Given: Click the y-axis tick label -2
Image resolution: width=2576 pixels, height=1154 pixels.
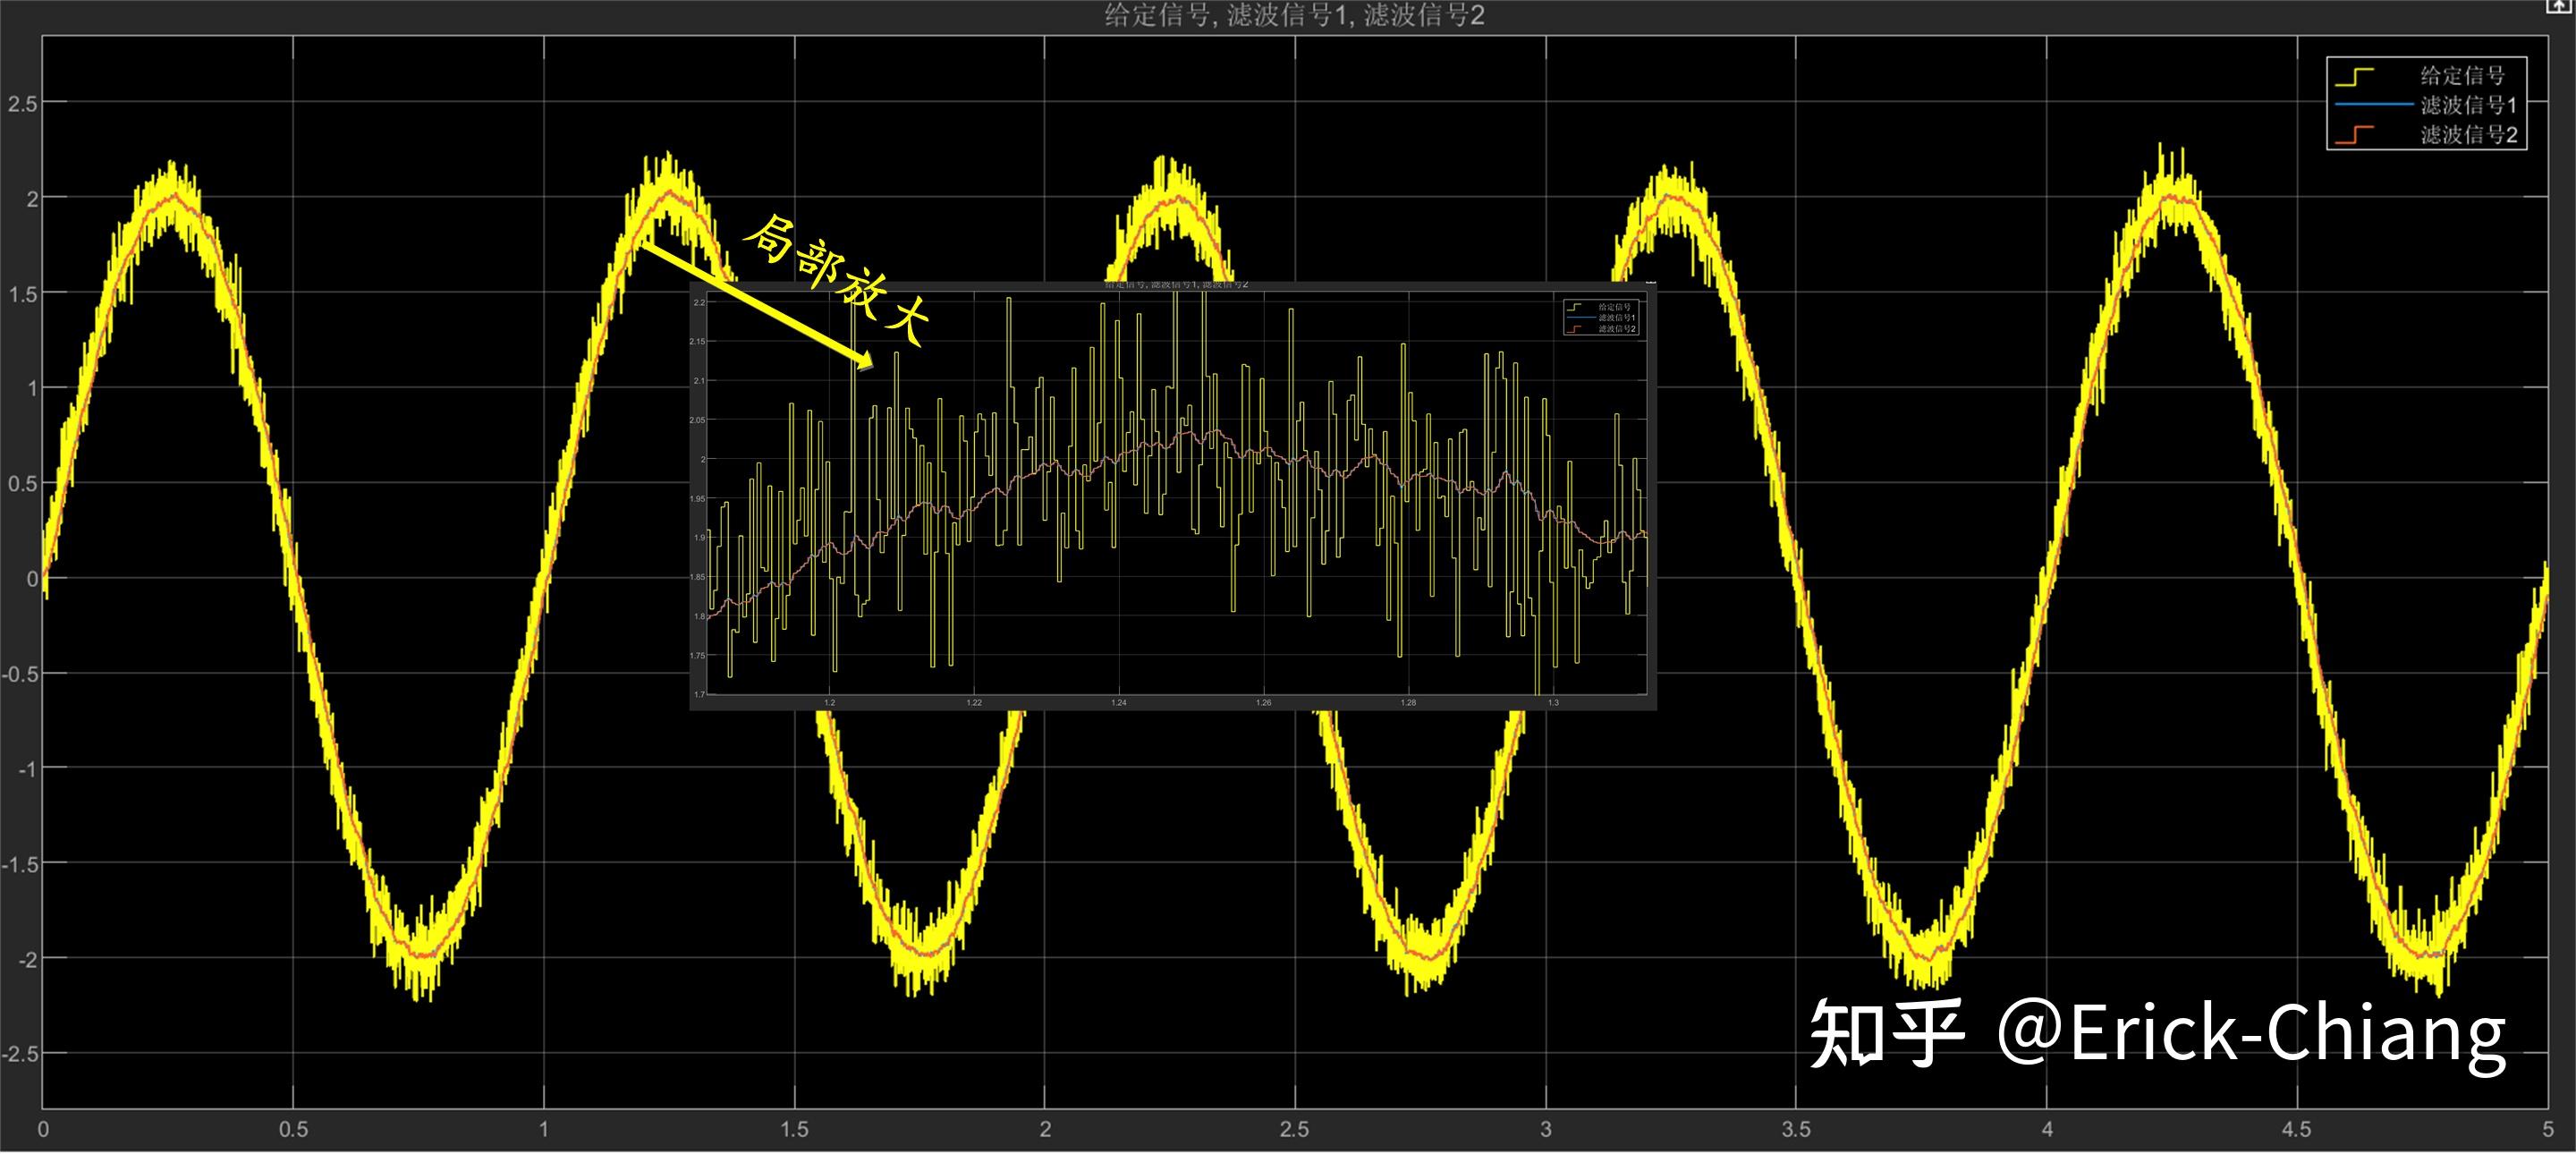Looking at the screenshot, I should click(x=27, y=959).
